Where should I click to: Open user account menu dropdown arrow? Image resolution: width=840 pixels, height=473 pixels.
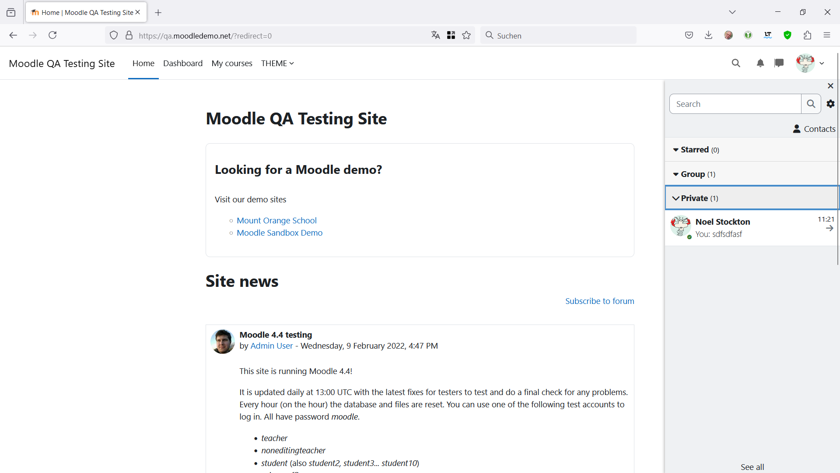pos(822,63)
